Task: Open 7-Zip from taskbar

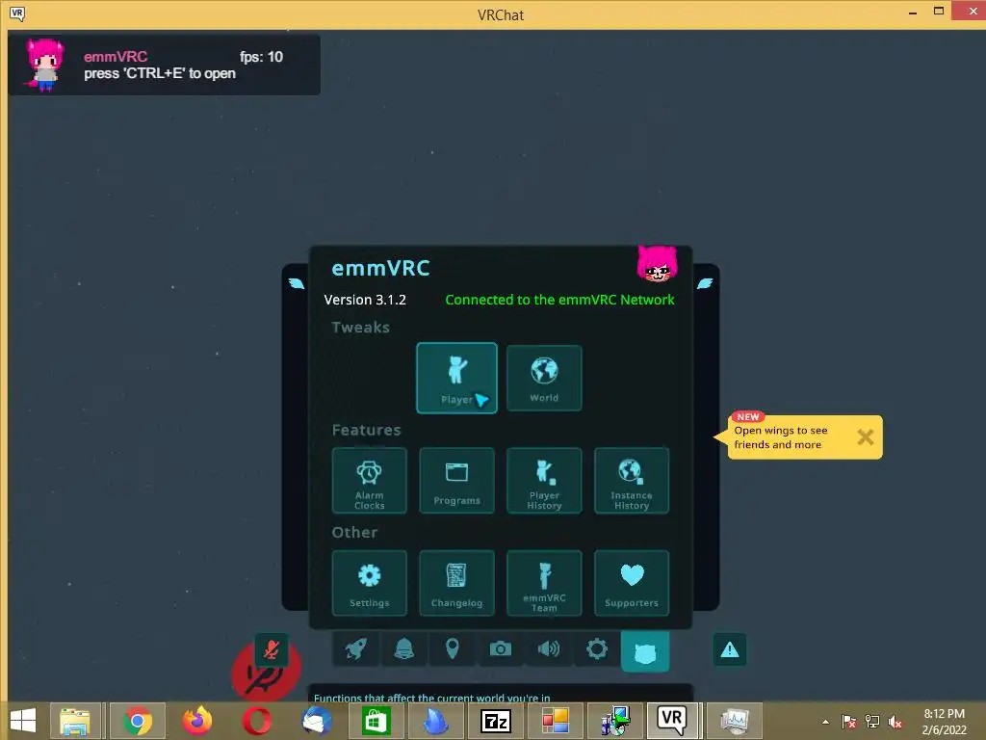Action: (496, 721)
